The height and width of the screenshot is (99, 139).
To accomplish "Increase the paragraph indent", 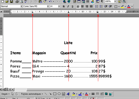I will click(110, 6).
